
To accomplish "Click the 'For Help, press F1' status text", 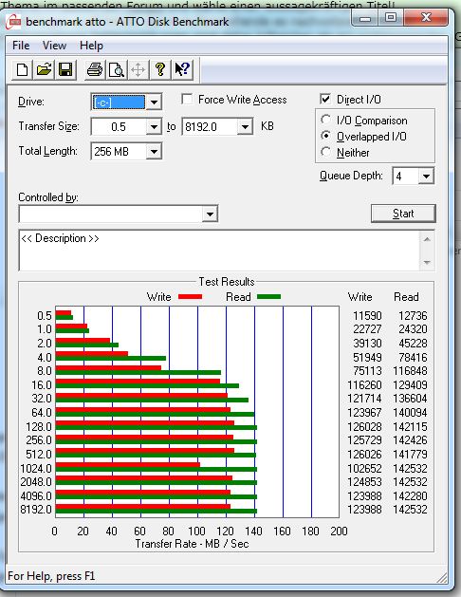I will 51,576.
